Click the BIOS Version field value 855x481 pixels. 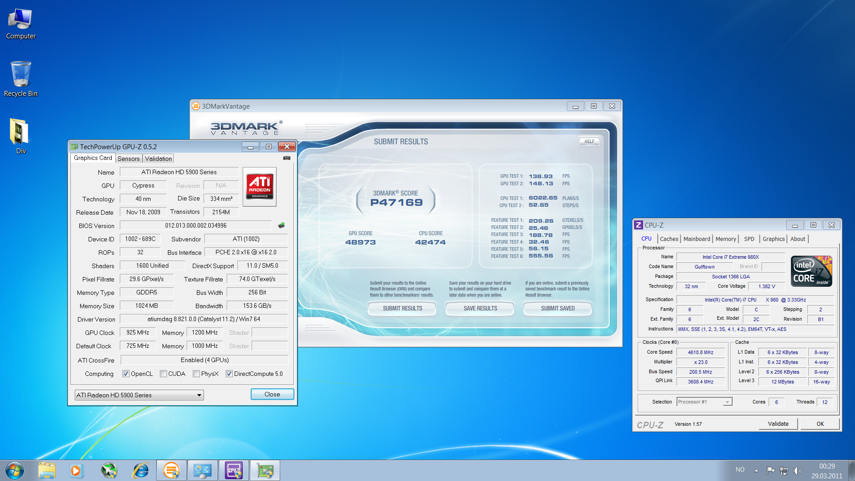(196, 225)
